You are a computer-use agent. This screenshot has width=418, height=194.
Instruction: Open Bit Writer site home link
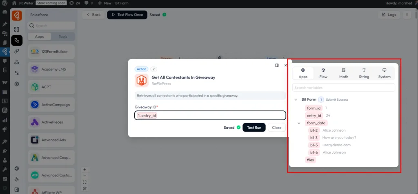(23, 3)
